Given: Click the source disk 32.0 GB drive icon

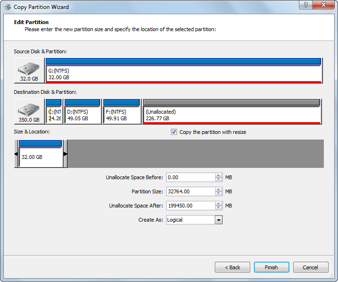Looking at the screenshot, I should 29,70.
